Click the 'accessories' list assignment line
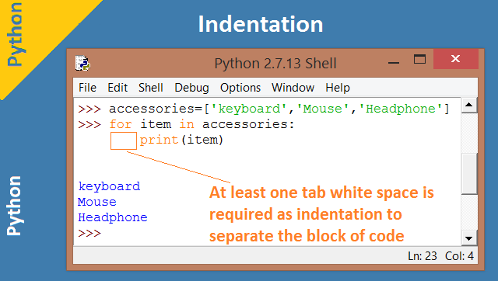The image size is (498, 281). pos(264,109)
